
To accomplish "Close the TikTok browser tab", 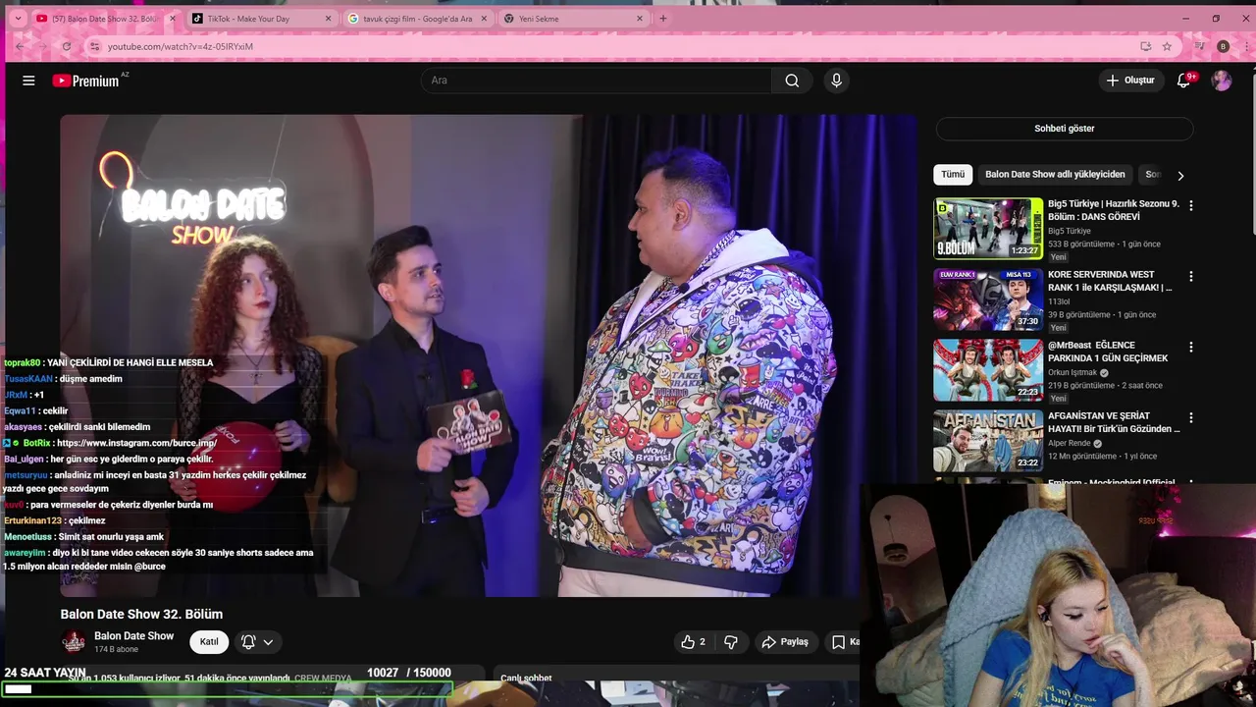I will pos(328,19).
